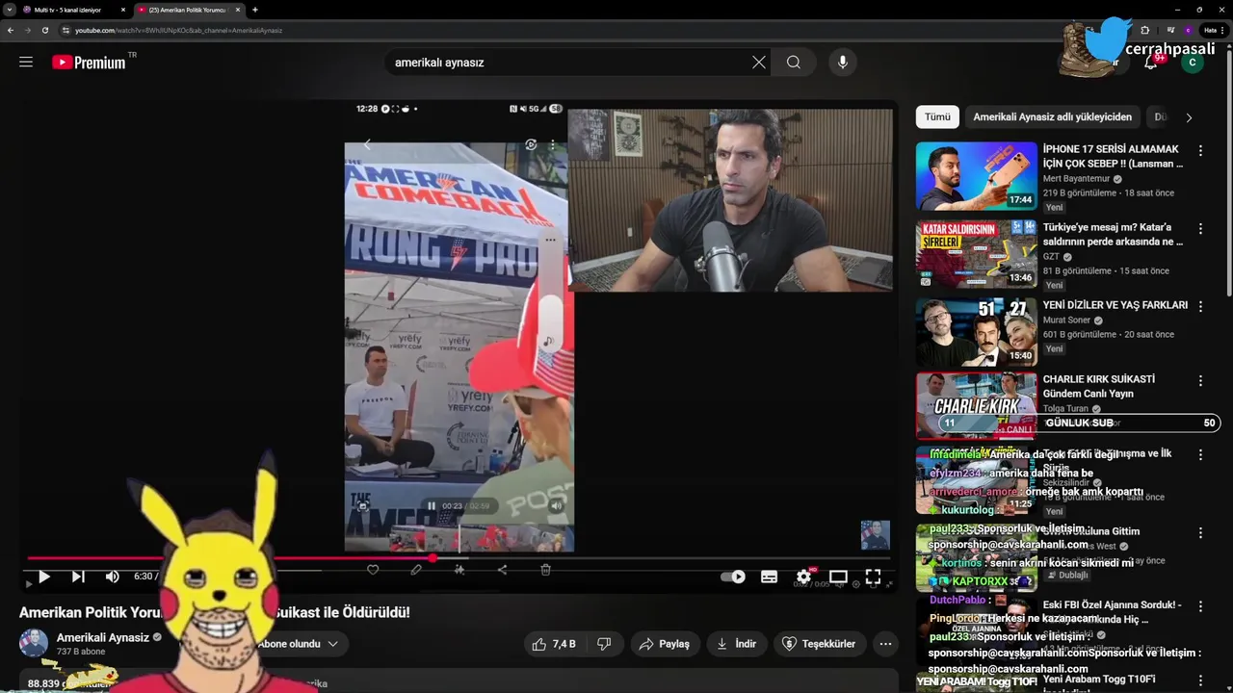The image size is (1233, 693).
Task: Go back in browser history
Action: 10,30
